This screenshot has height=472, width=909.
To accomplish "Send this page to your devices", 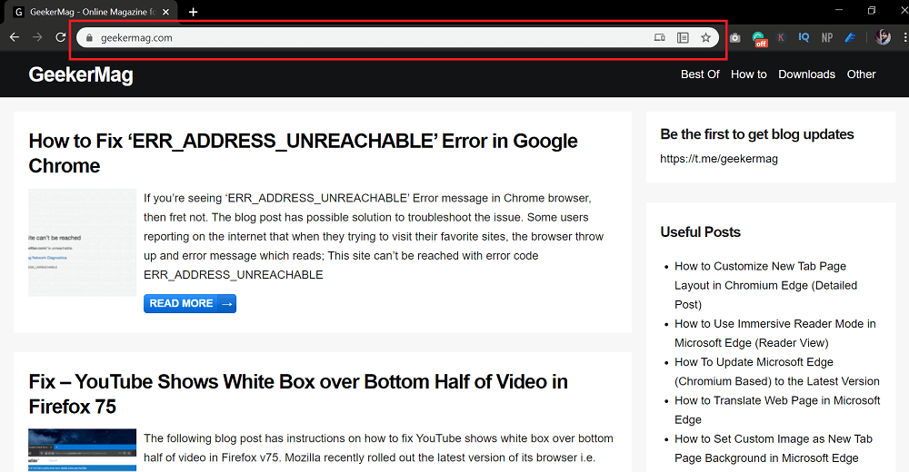I will coord(660,37).
